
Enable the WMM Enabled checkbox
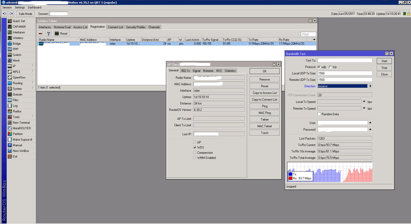tap(195, 158)
